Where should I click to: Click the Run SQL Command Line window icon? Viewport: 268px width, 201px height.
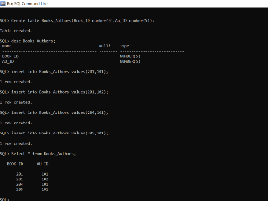[x=3, y=4]
